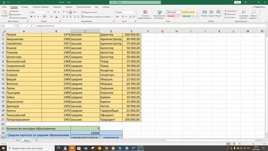Screen dimensions: 268x151
Task: Click the Share (Поделиться) button
Action: click(x=258, y=7)
